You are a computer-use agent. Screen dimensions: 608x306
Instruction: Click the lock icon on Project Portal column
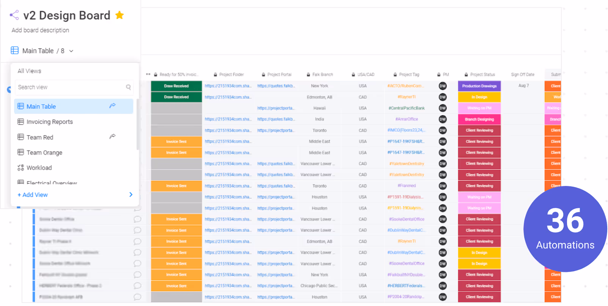pos(263,75)
